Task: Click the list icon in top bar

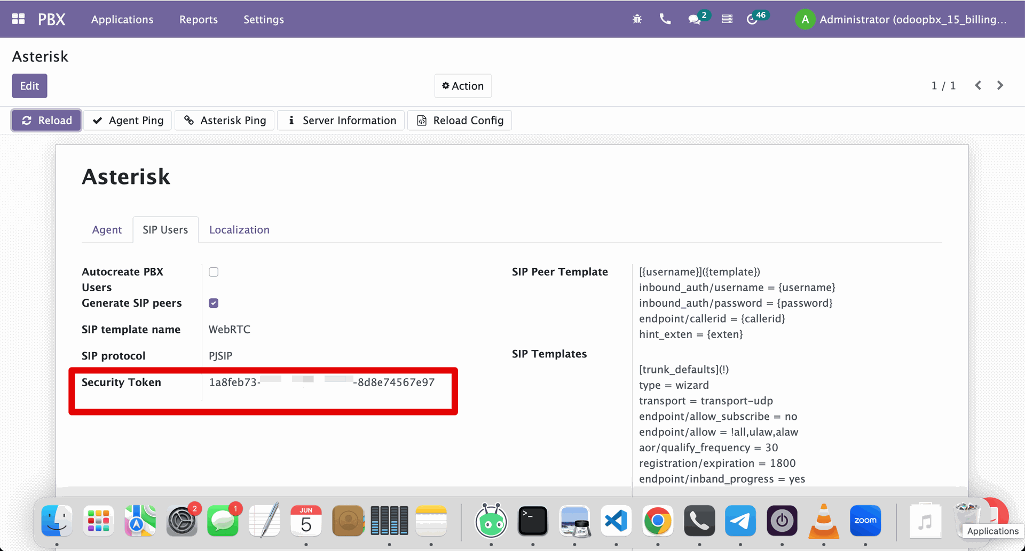Action: (727, 19)
